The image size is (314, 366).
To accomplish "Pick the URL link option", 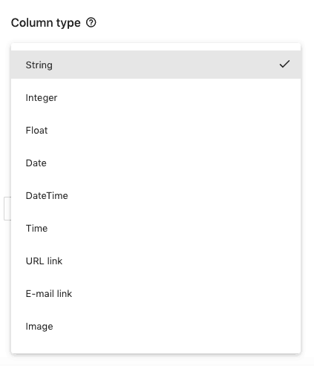I will [x=156, y=261].
